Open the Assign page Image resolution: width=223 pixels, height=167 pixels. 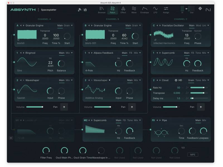(166, 10)
